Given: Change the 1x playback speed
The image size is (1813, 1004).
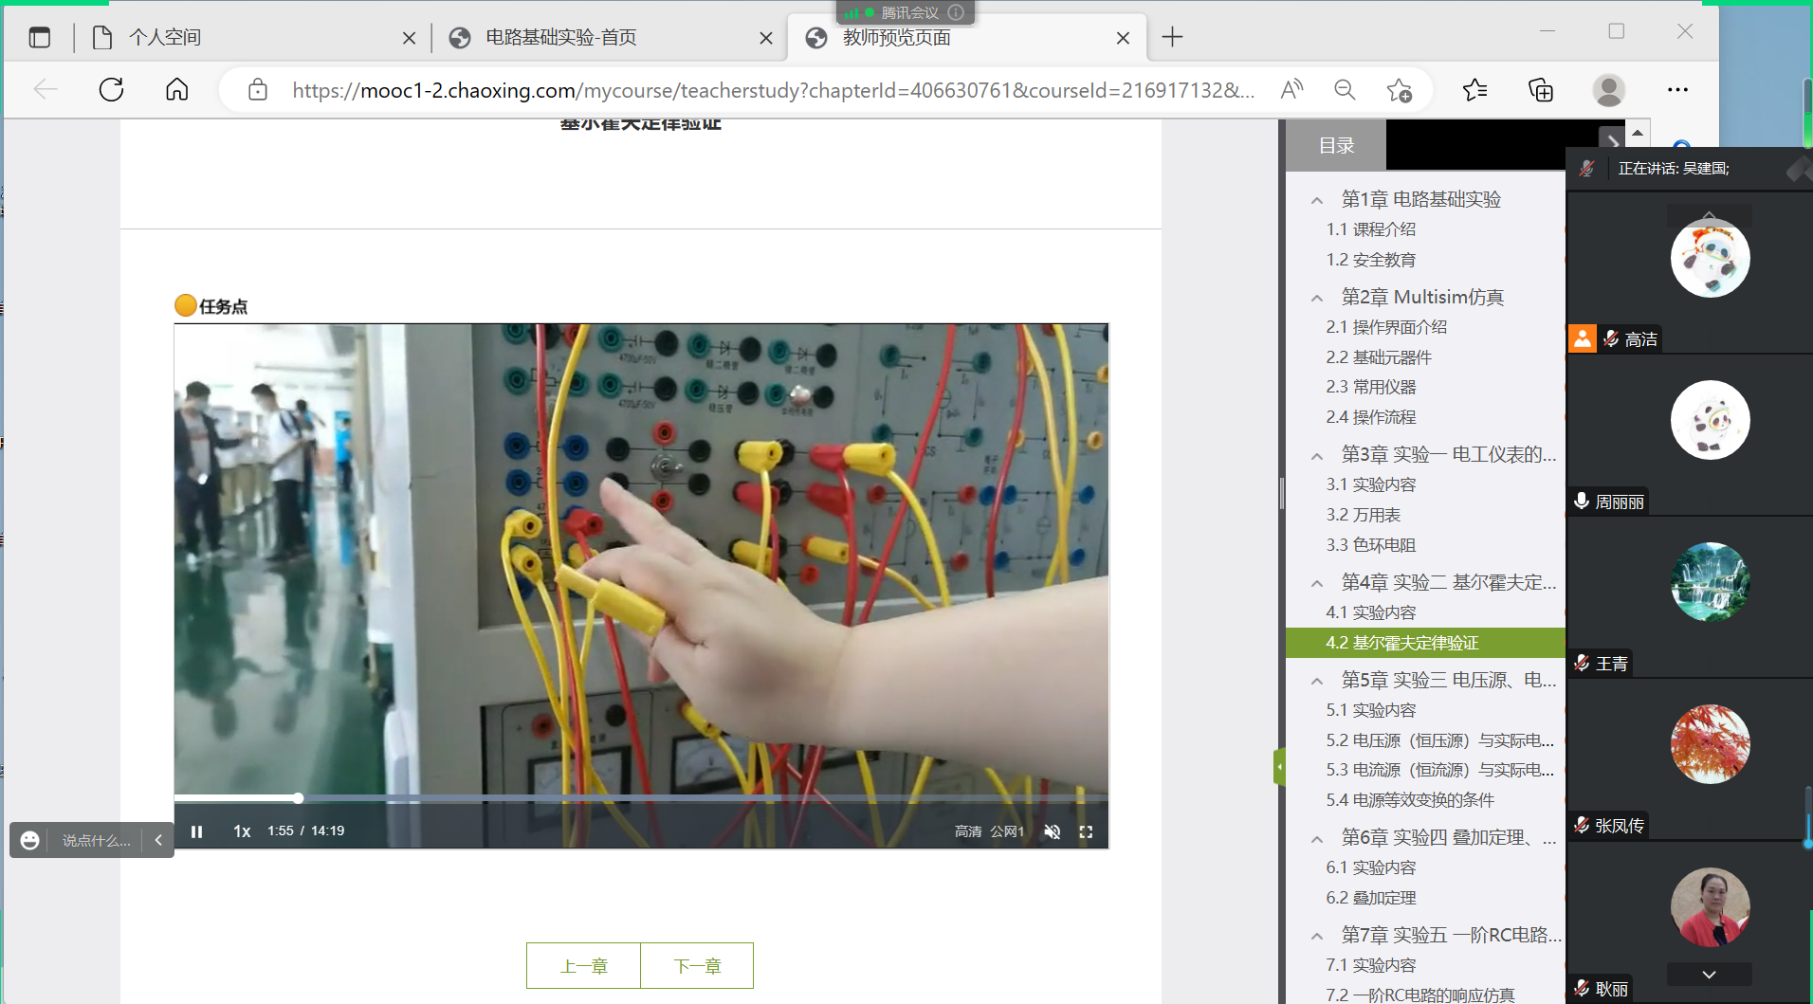Looking at the screenshot, I should pyautogui.click(x=242, y=831).
